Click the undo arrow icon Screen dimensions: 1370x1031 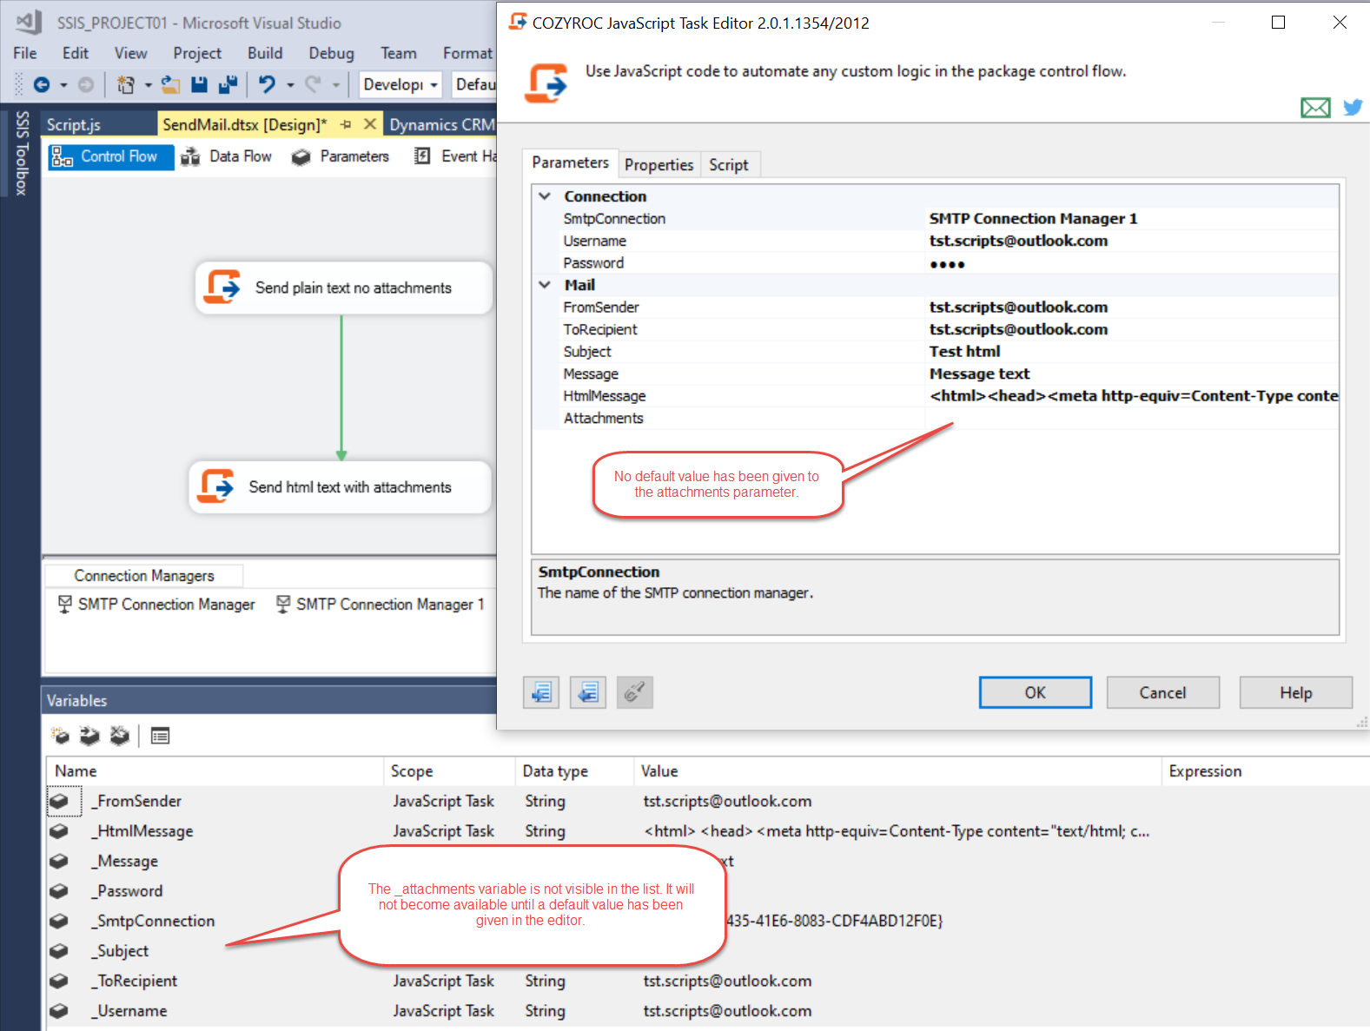tap(267, 84)
